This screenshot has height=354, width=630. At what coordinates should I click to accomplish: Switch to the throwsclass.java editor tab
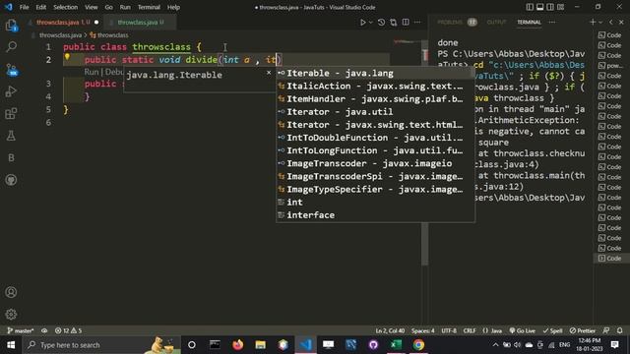tap(63, 23)
